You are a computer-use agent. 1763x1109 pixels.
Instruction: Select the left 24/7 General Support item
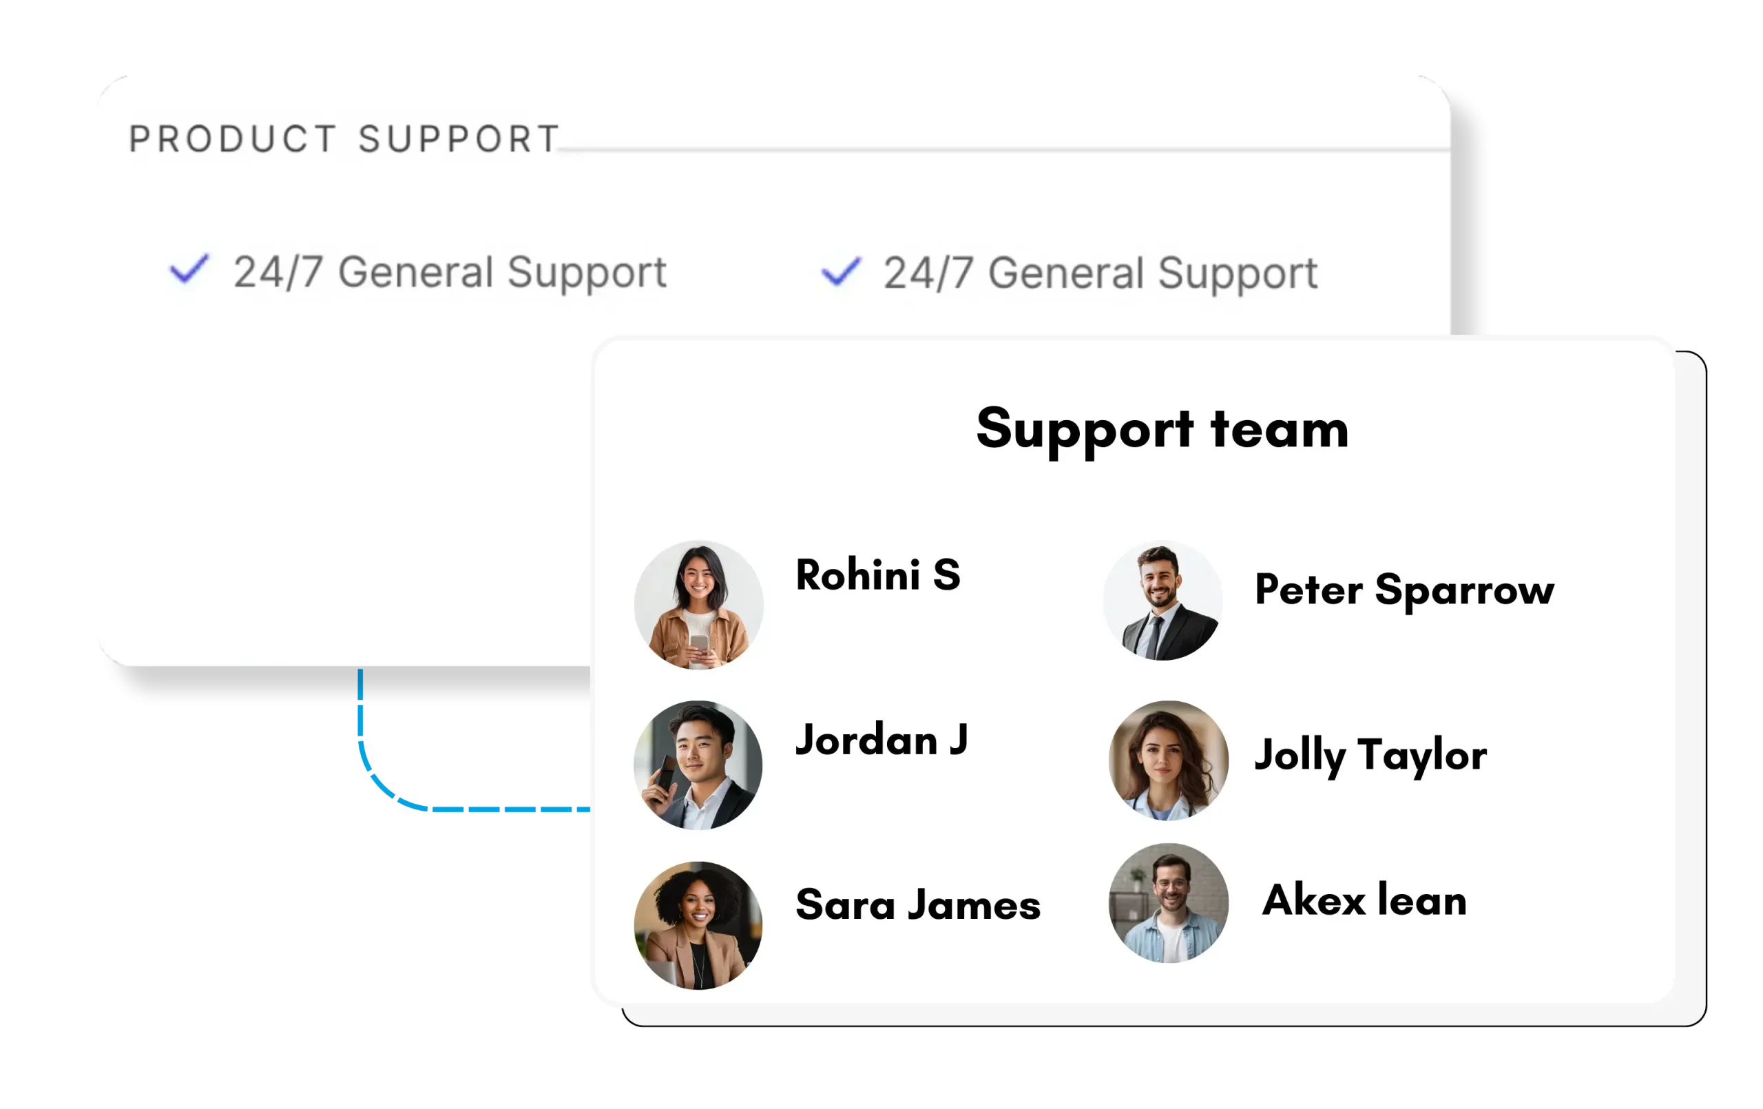point(418,272)
